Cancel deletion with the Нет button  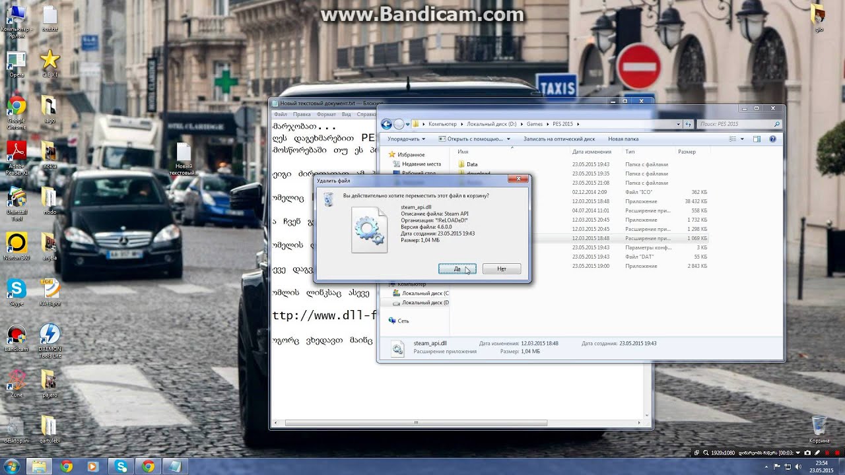coord(502,269)
